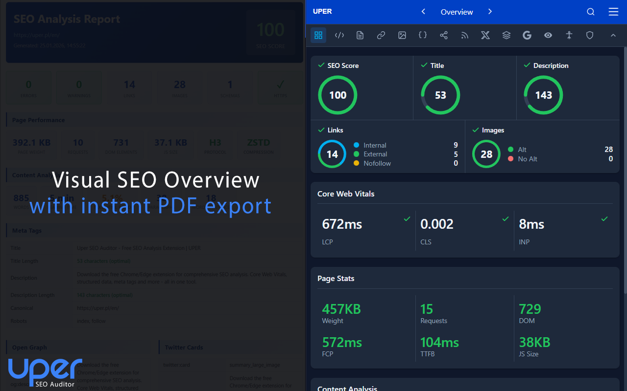Open the structured data view

[x=423, y=35]
